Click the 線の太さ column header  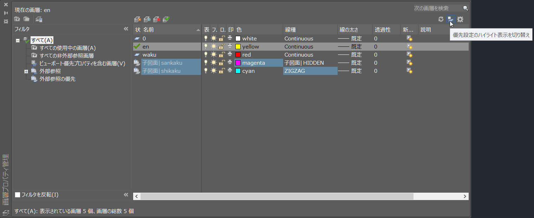tap(355, 30)
